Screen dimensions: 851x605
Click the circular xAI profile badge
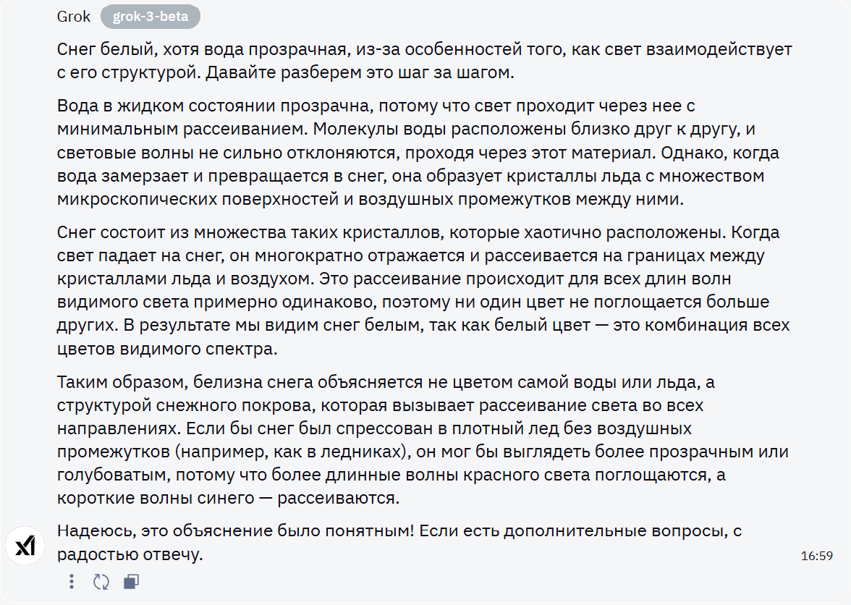[25, 544]
